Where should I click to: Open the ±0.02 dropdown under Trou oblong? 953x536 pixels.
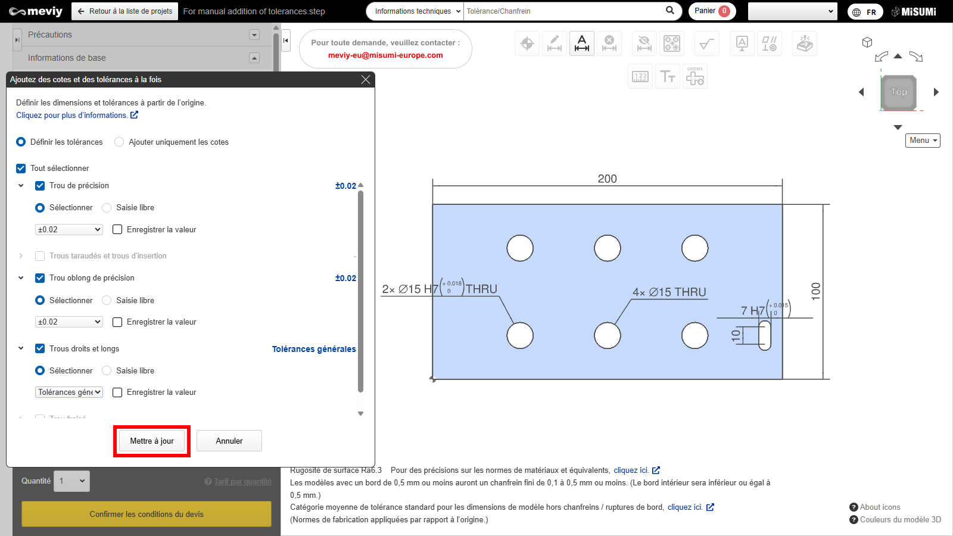click(x=69, y=322)
